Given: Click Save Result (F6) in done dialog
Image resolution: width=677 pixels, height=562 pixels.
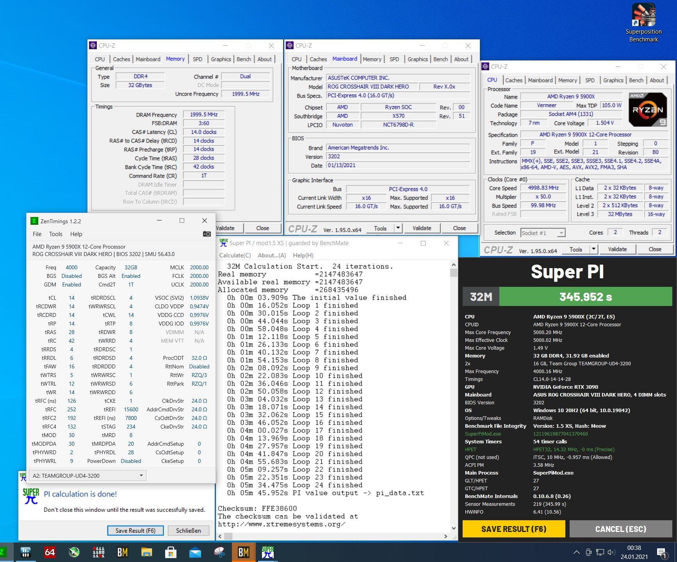Looking at the screenshot, I should [135, 530].
